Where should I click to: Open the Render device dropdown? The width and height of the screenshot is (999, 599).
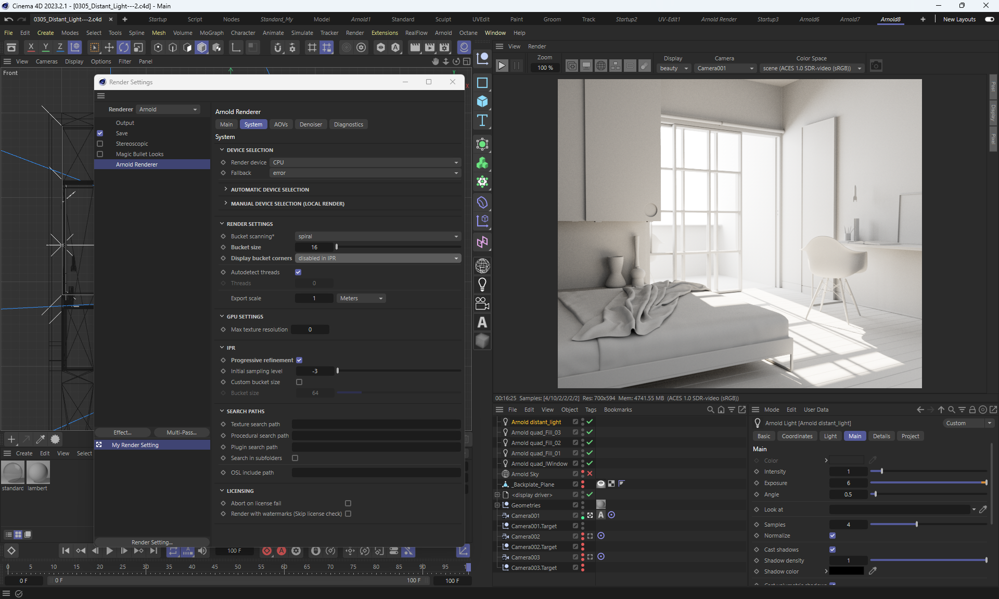click(365, 162)
